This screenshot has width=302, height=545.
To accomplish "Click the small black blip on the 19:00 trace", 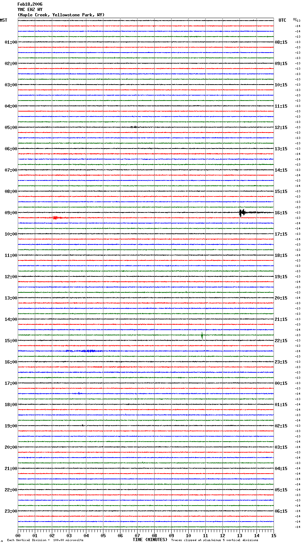I will 83,425.
